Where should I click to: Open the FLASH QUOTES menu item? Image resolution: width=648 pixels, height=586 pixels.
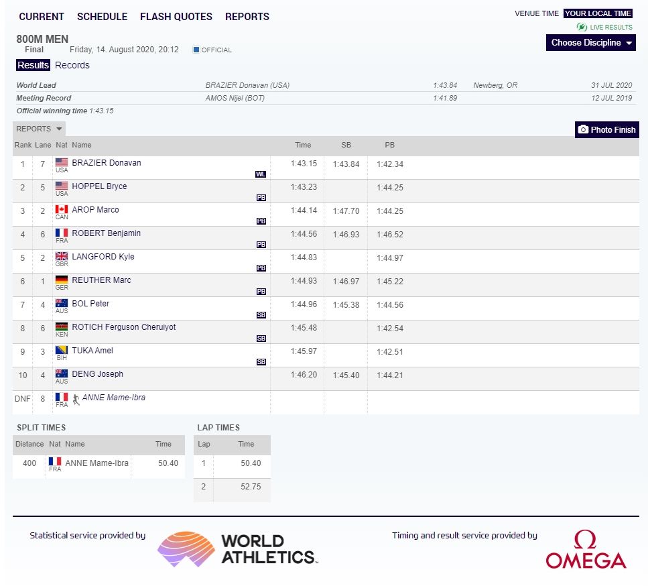(176, 17)
